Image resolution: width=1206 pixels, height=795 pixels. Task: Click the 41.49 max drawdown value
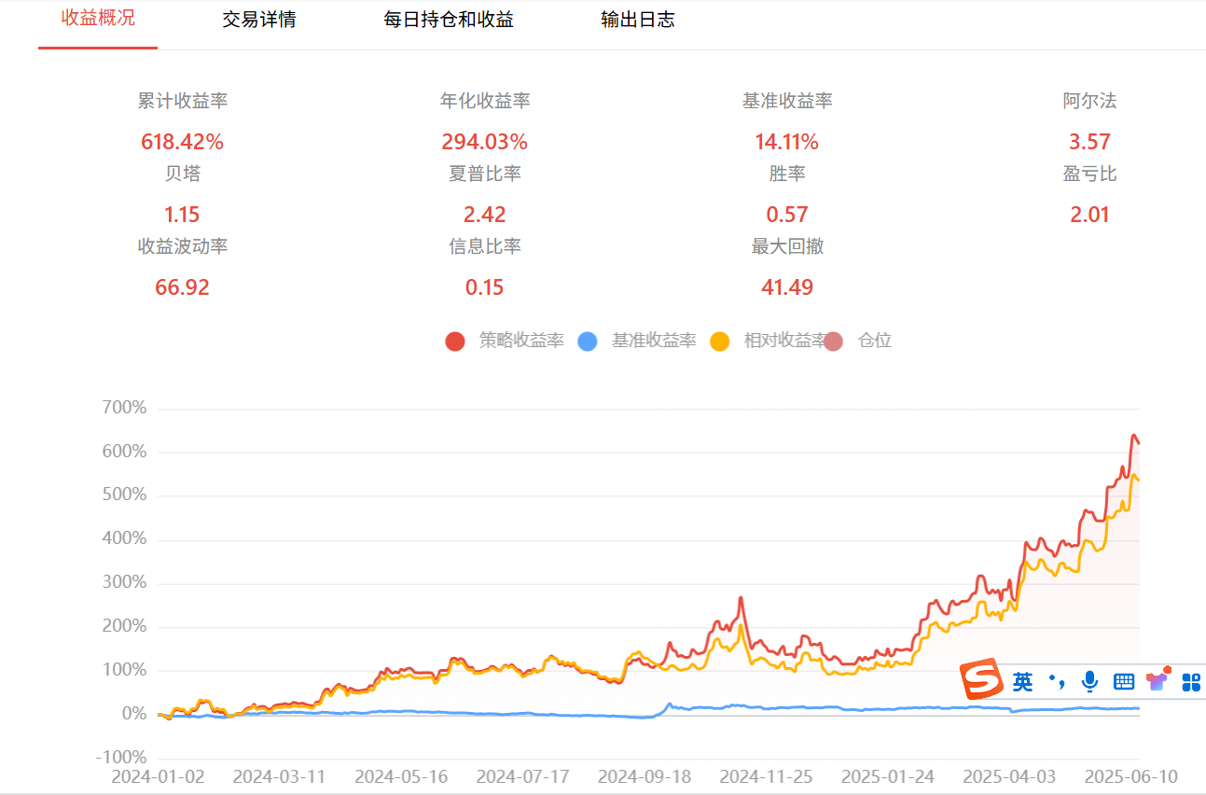(x=787, y=287)
